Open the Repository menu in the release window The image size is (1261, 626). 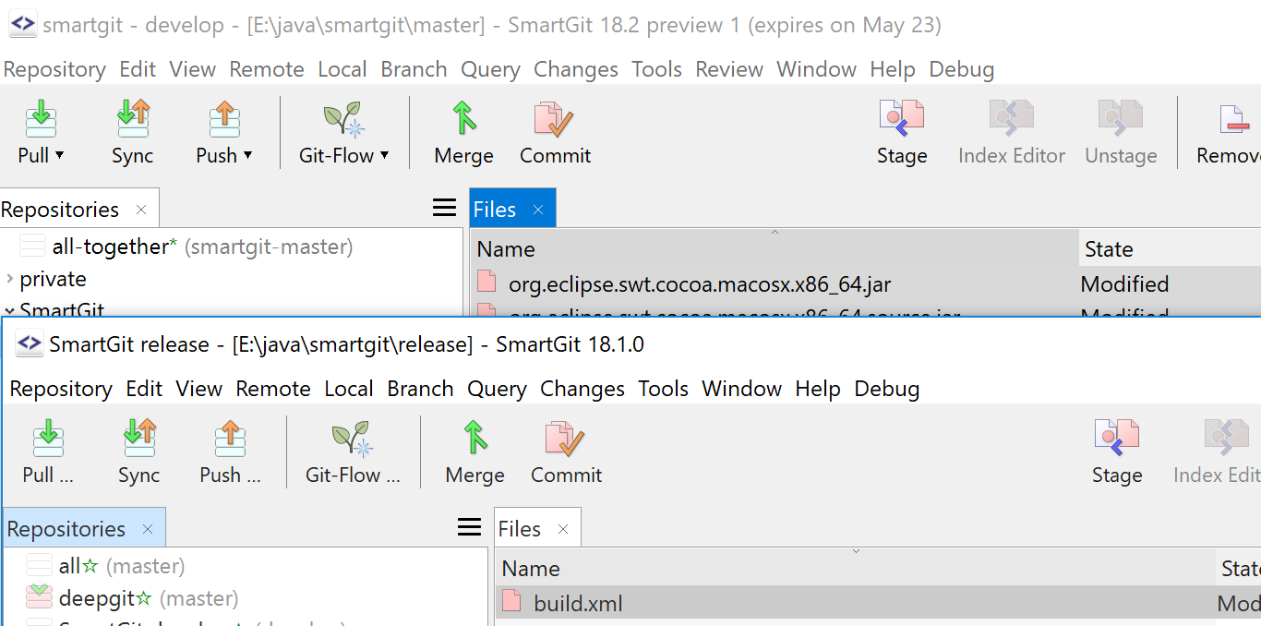(x=61, y=389)
